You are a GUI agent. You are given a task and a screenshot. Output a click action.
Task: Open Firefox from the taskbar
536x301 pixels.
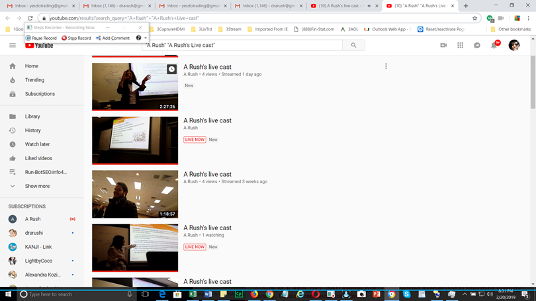[254, 294]
